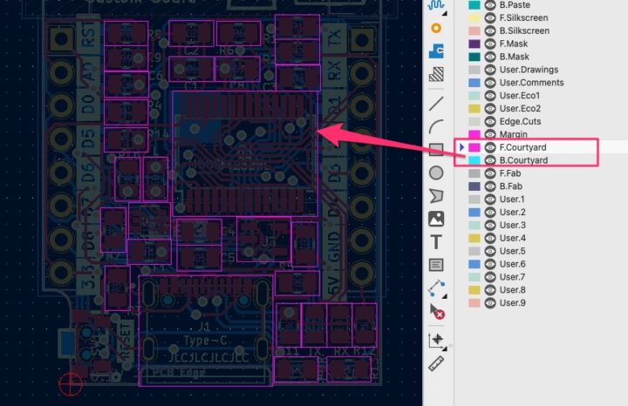Open the Tune Length tool flyout
The width and height of the screenshot is (628, 406).
pos(436,5)
